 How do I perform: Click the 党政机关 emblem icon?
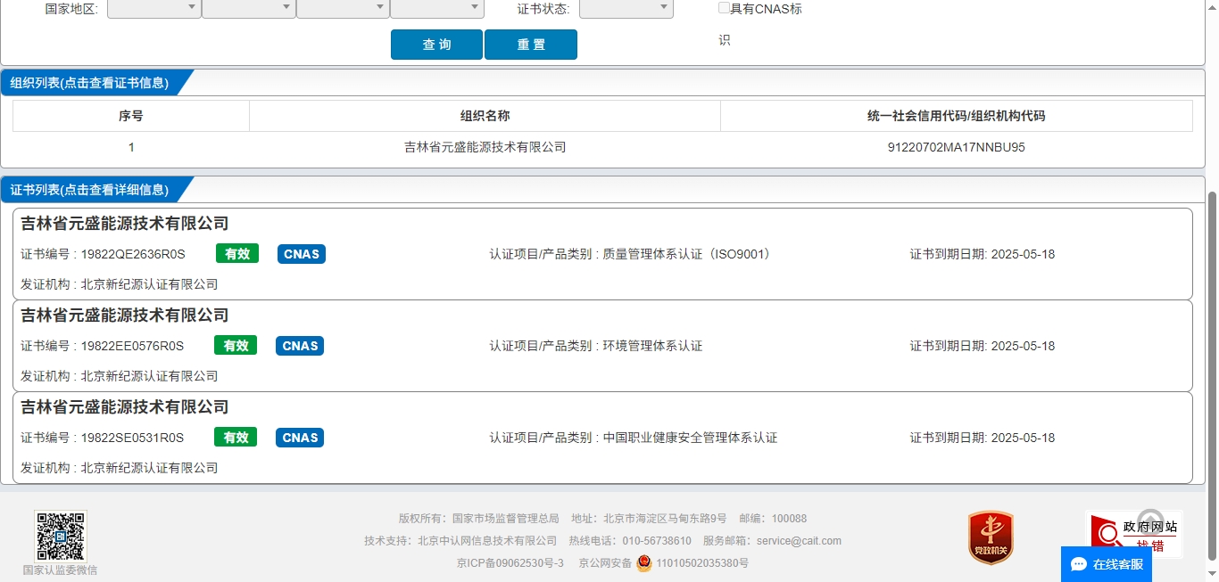[991, 537]
